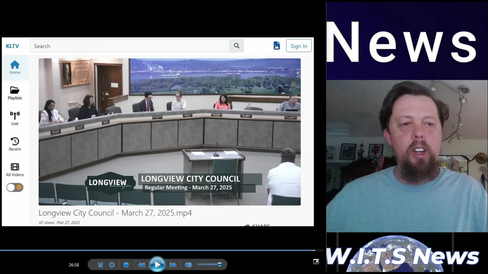Image resolution: width=488 pixels, height=274 pixels.
Task: Open the blue document icon beside Sign In
Action: point(277,46)
